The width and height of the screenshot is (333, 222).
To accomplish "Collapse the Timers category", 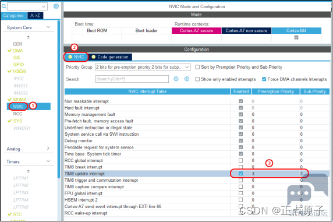I will pos(48,161).
